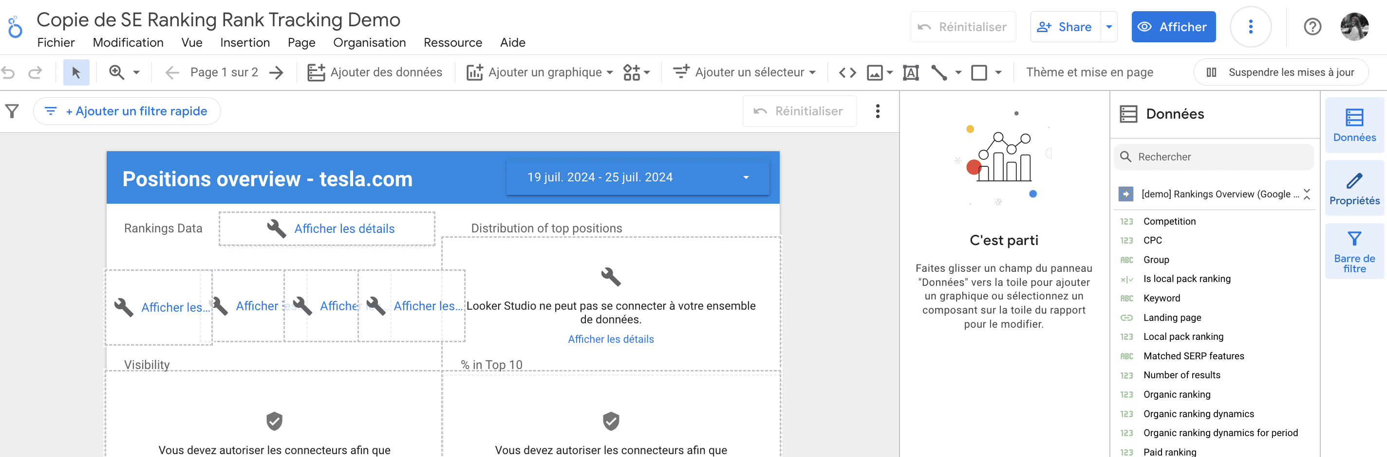
Task: Select the Group field
Action: (1156, 260)
